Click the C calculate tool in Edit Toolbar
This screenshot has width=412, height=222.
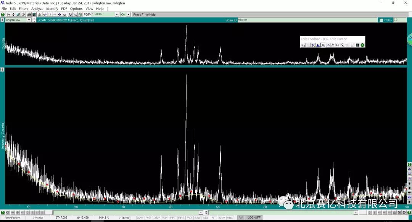tap(343, 45)
